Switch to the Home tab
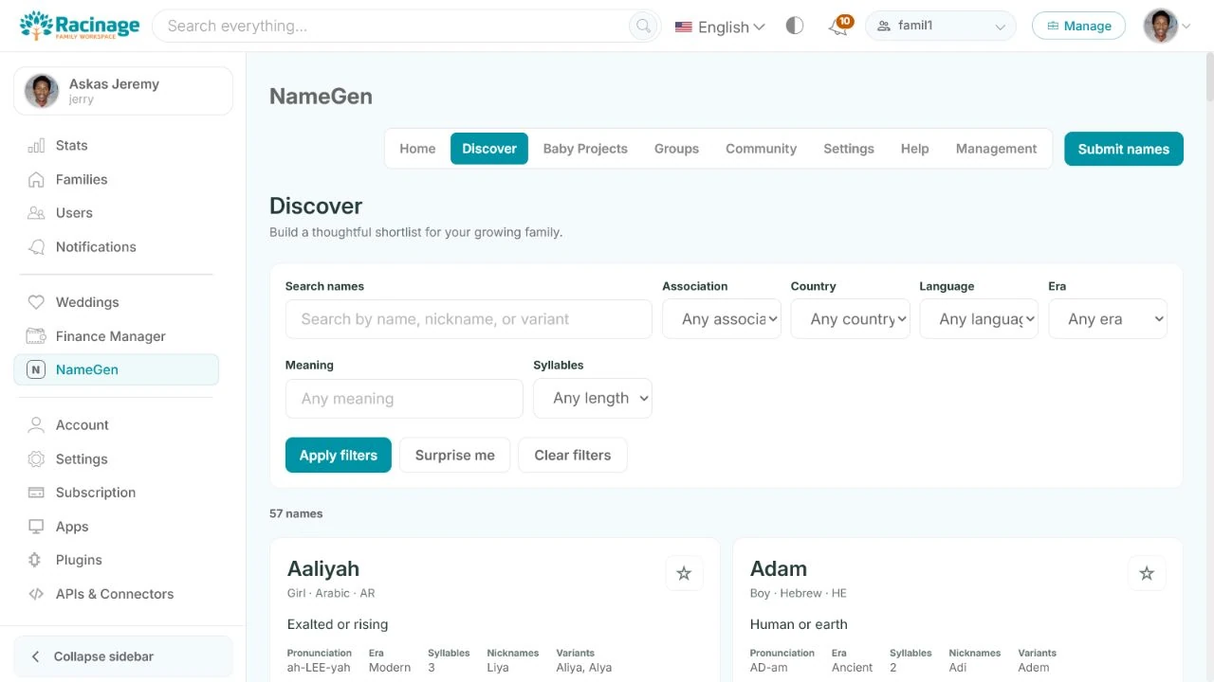This screenshot has height=682, width=1214. [x=417, y=149]
